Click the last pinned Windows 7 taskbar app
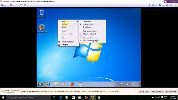Viewport: 178px width, 100px height. [x=81, y=84]
